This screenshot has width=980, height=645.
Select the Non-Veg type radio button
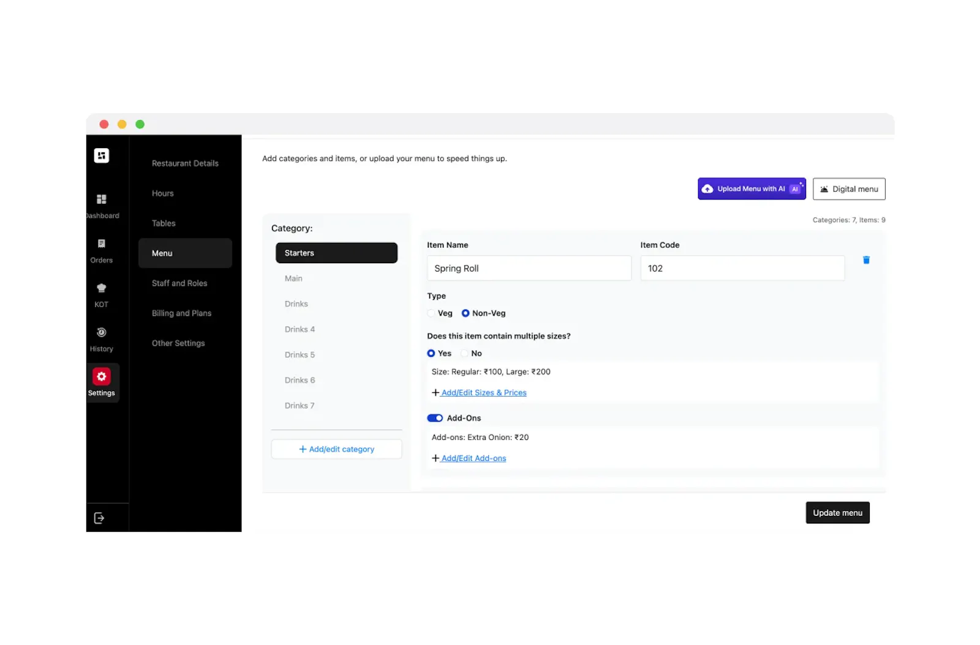pos(466,313)
